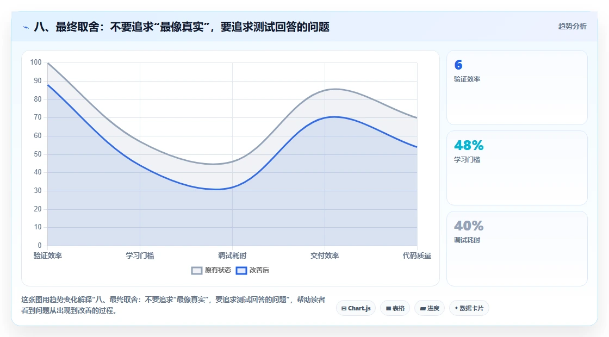Click the 交付效率 x-axis label
The image size is (609, 337).
[x=325, y=255]
